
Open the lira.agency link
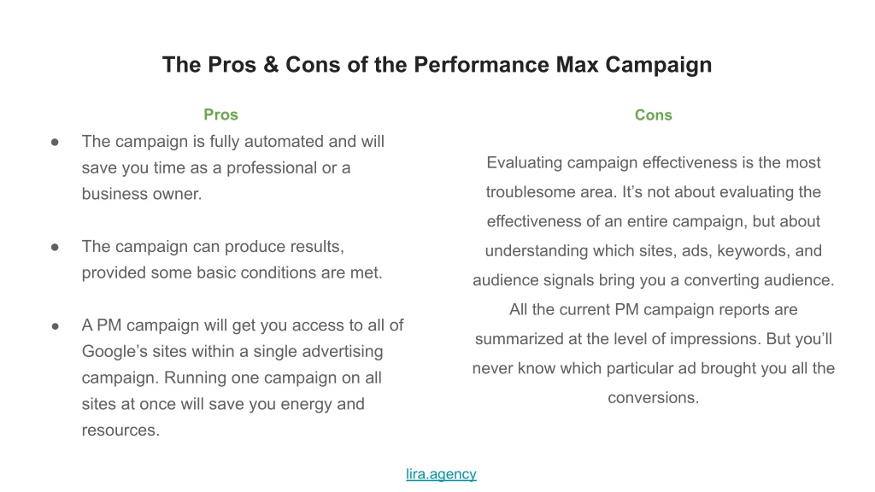[x=441, y=474]
